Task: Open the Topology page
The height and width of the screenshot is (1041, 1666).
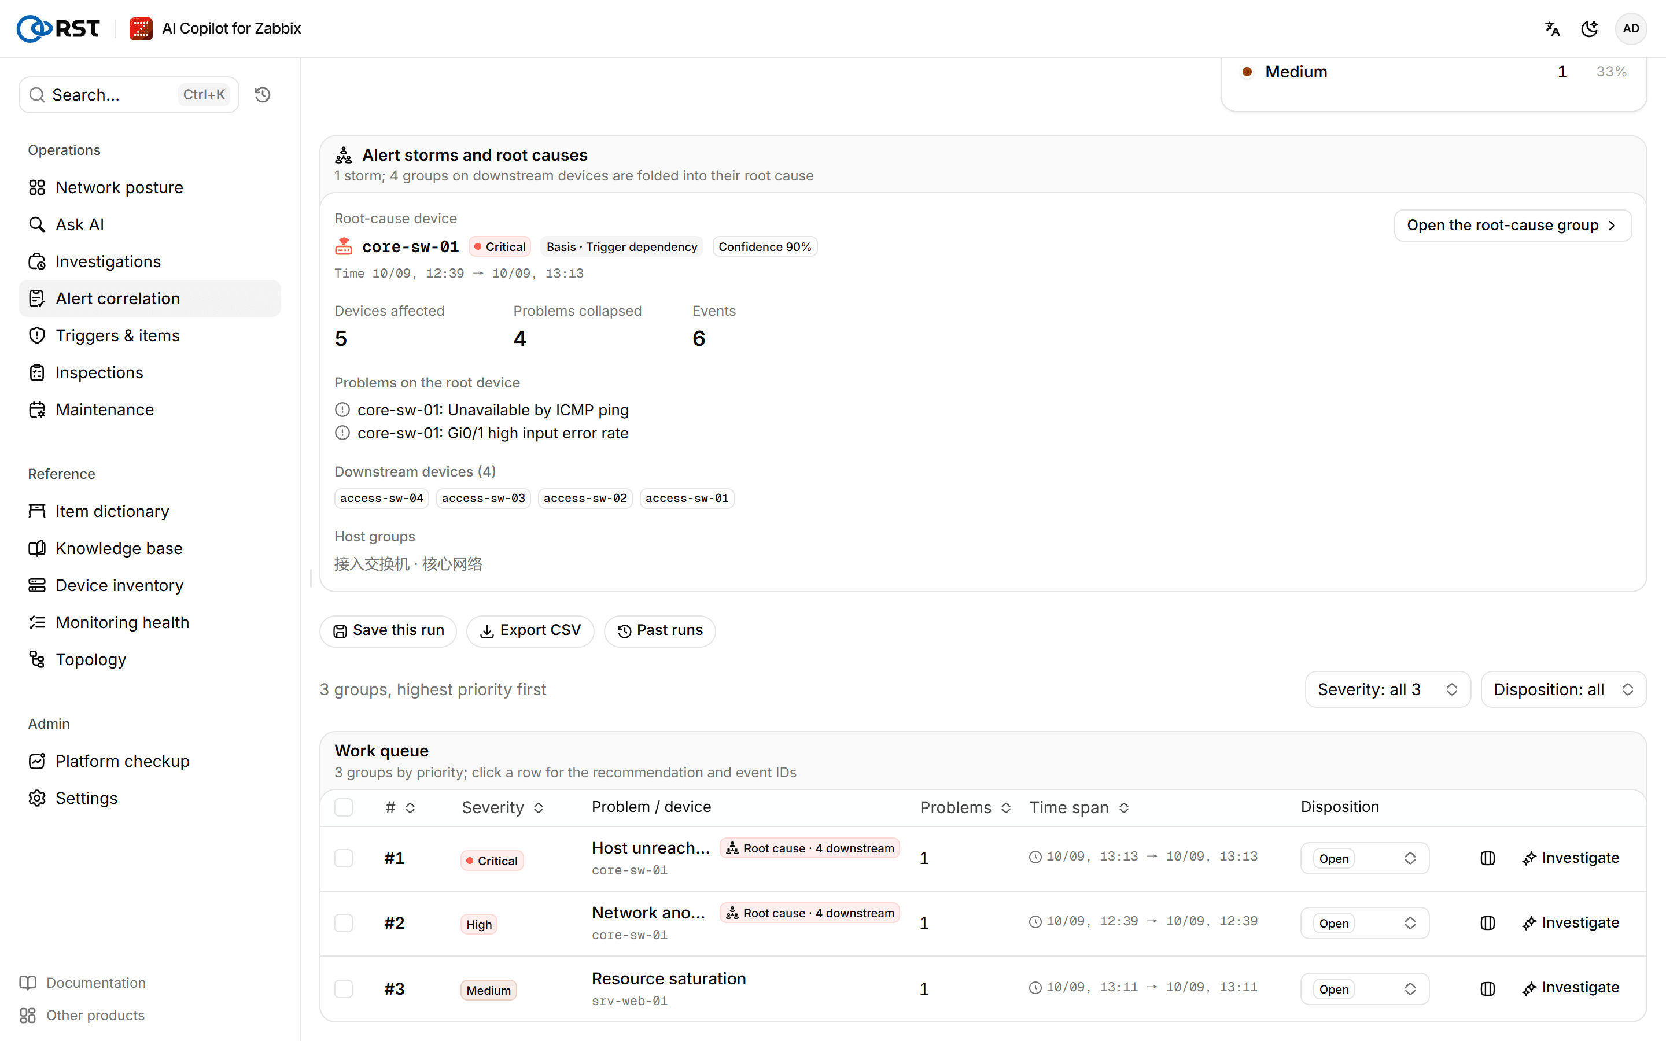Action: coord(149,659)
